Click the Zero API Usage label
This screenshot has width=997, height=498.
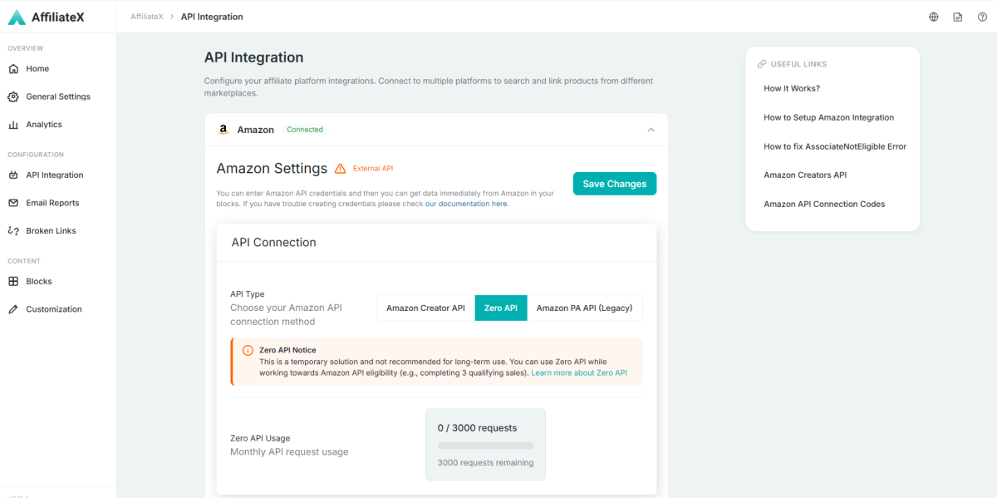point(260,438)
